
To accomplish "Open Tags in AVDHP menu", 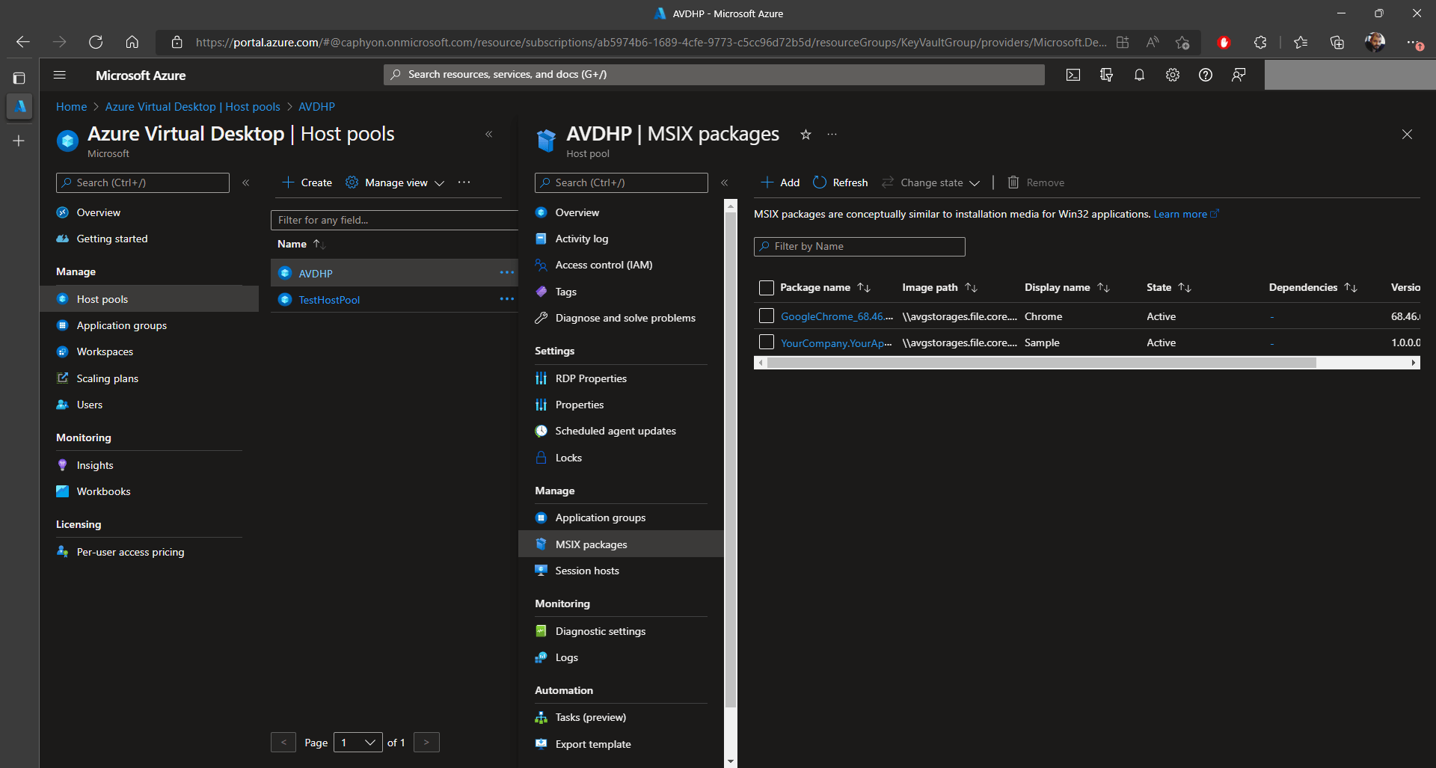I will (x=565, y=292).
